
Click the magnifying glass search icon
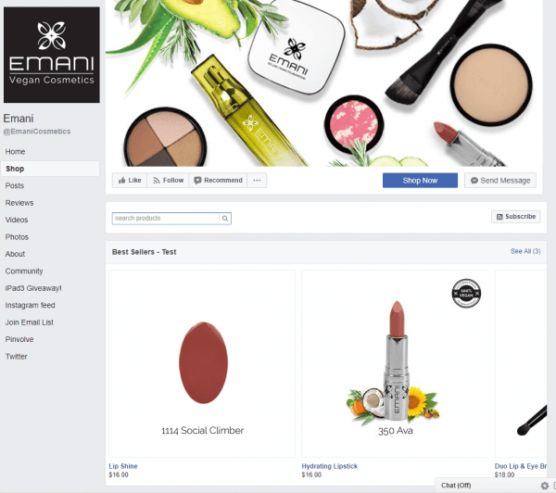pos(225,219)
